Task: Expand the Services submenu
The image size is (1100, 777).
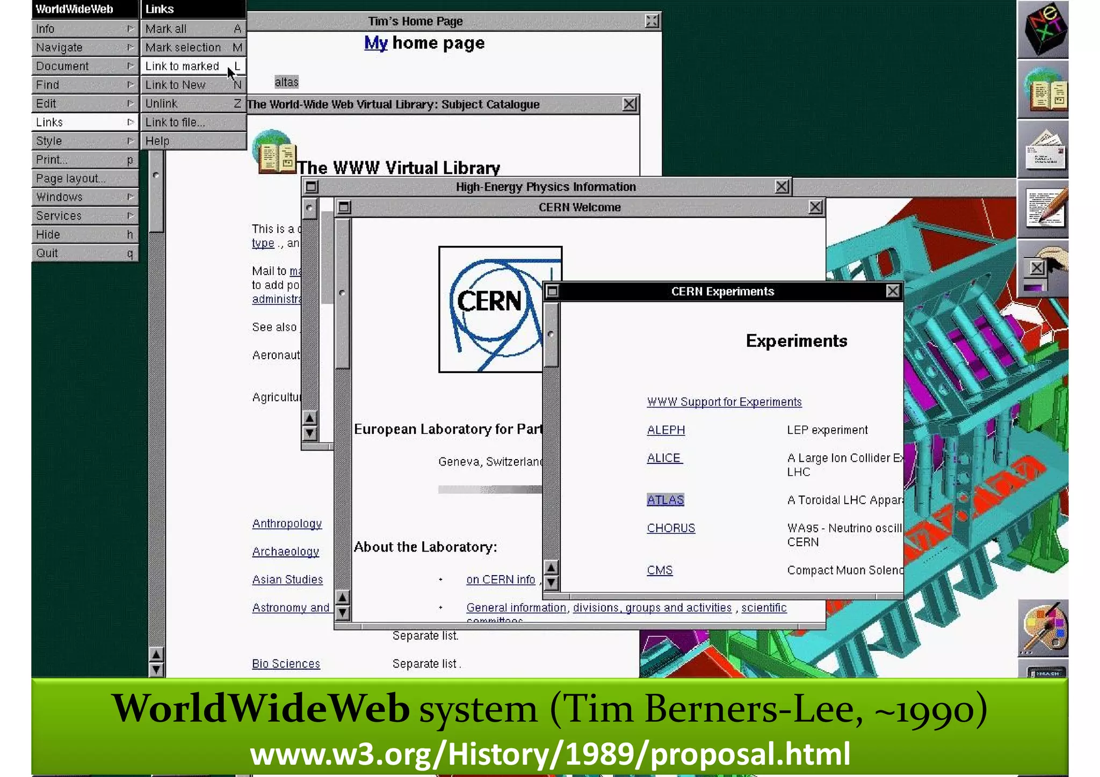Action: pos(85,216)
